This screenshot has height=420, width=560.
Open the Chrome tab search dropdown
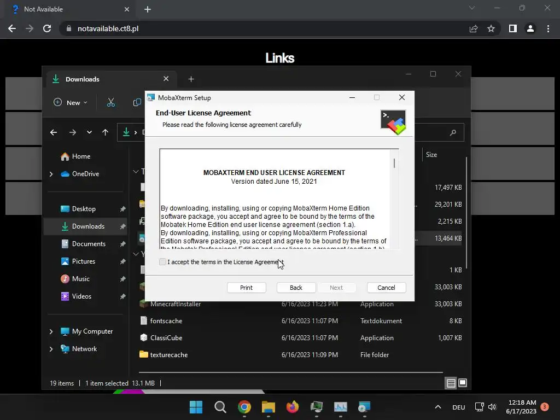click(472, 8)
